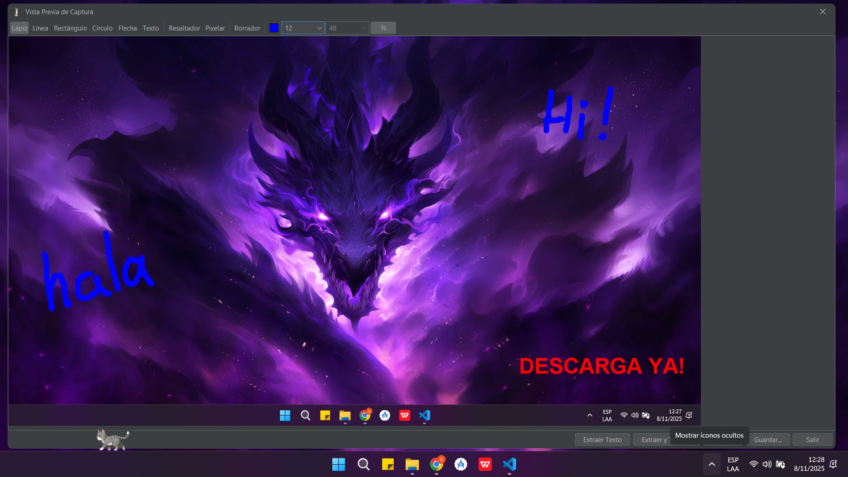This screenshot has width=848, height=477.
Task: Click the Extraer Texto button
Action: coord(602,440)
